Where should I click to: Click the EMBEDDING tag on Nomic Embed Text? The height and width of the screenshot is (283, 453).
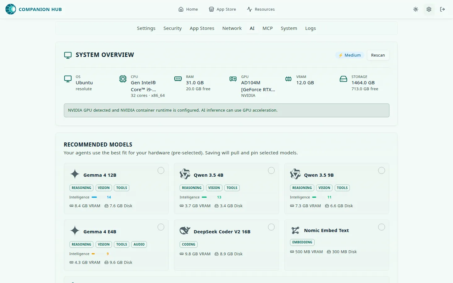point(302,242)
